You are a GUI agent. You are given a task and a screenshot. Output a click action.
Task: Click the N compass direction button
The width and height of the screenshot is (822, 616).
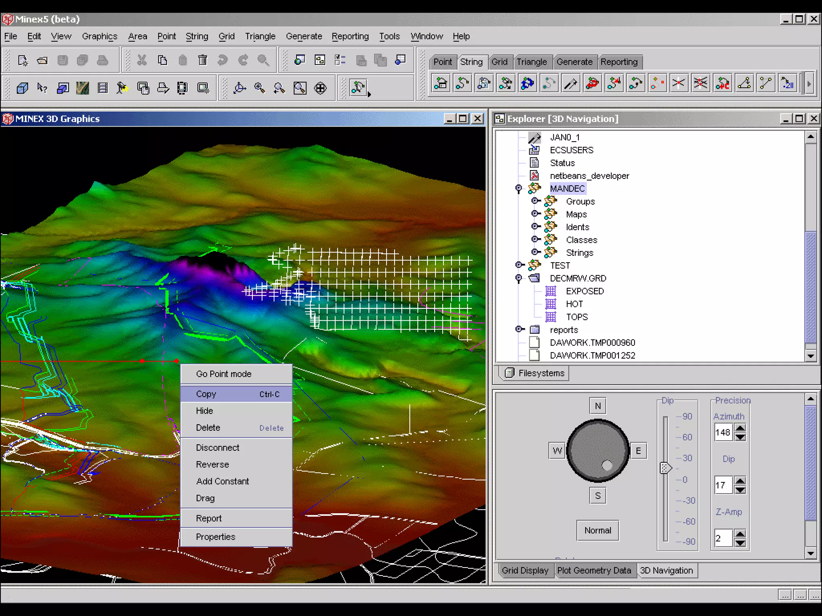coord(598,406)
